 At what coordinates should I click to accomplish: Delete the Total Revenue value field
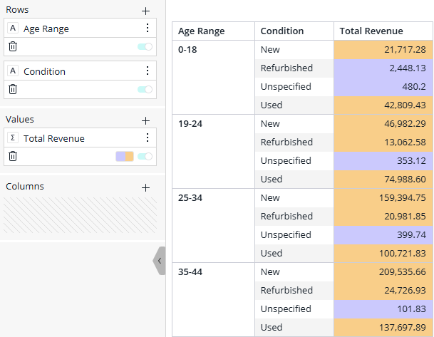tap(13, 156)
